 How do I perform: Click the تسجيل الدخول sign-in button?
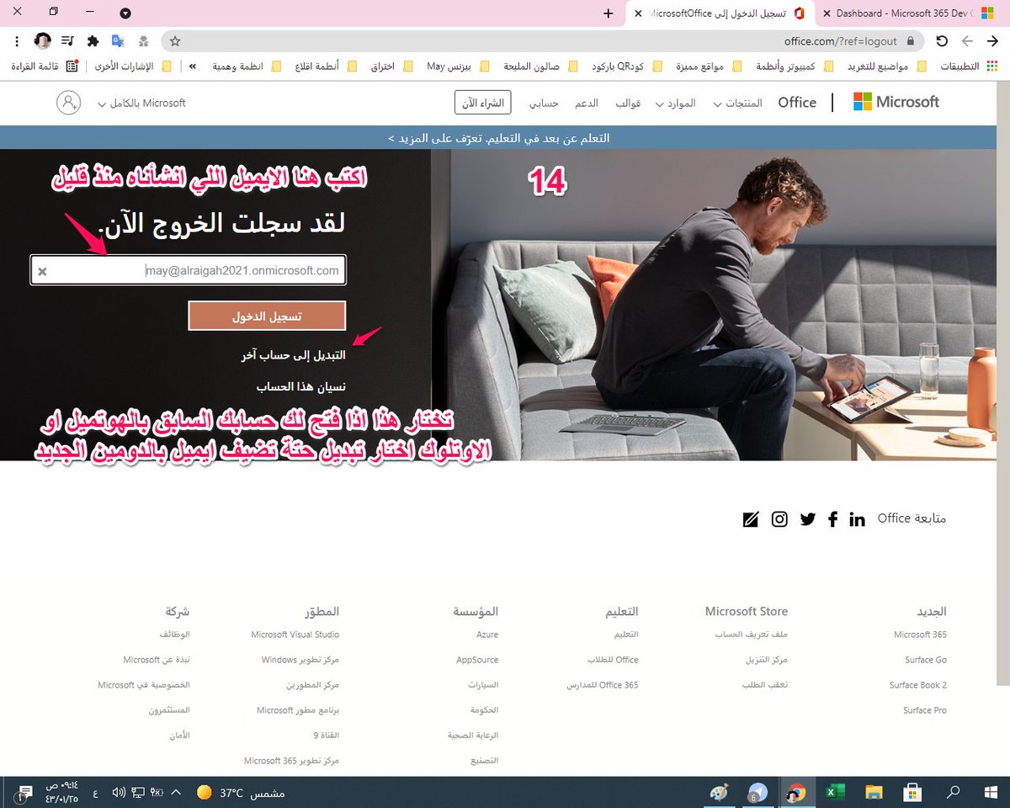(x=267, y=316)
